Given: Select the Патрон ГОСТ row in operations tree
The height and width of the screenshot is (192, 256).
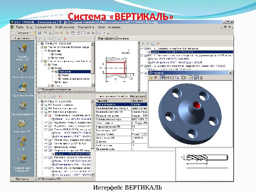Looking at the screenshot, I should tap(73, 119).
